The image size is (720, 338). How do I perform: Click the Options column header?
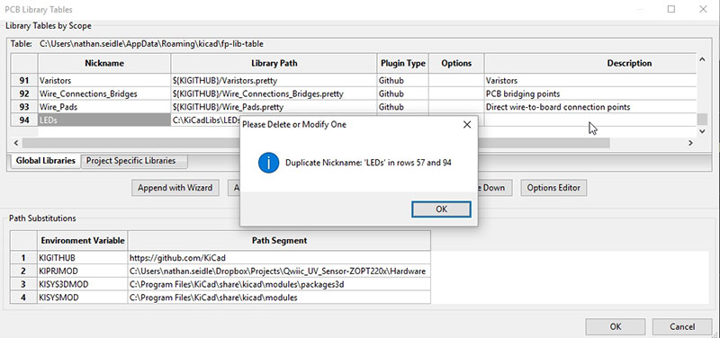point(456,63)
